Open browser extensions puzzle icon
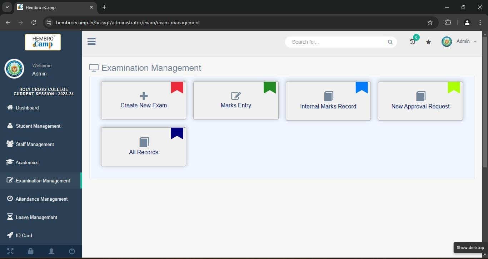The height and width of the screenshot is (259, 488). [x=448, y=23]
